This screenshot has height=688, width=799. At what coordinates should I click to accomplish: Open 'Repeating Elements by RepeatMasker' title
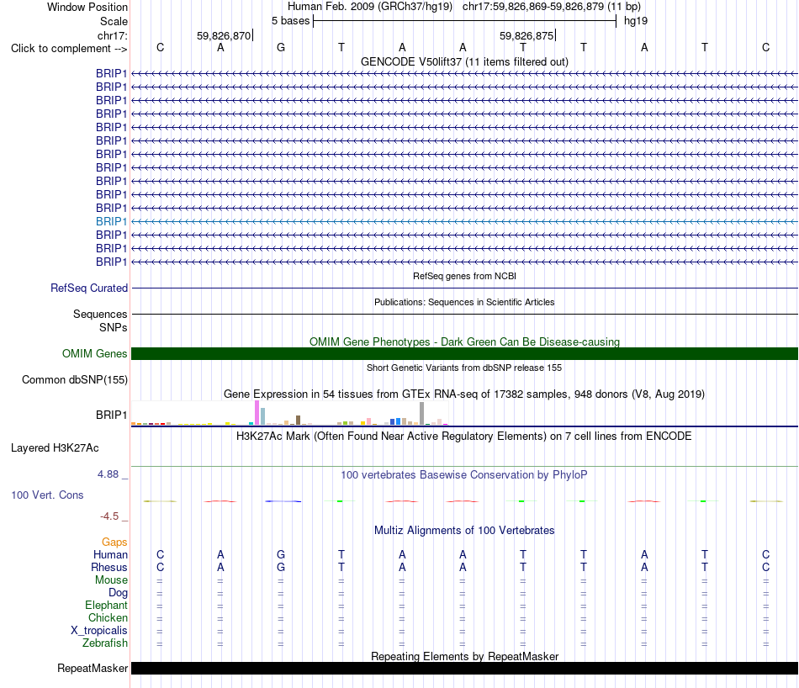coord(464,656)
